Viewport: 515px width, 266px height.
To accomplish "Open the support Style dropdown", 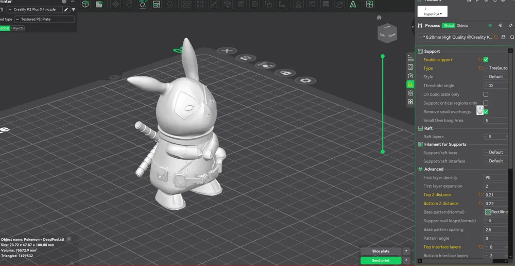I will pyautogui.click(x=496, y=77).
